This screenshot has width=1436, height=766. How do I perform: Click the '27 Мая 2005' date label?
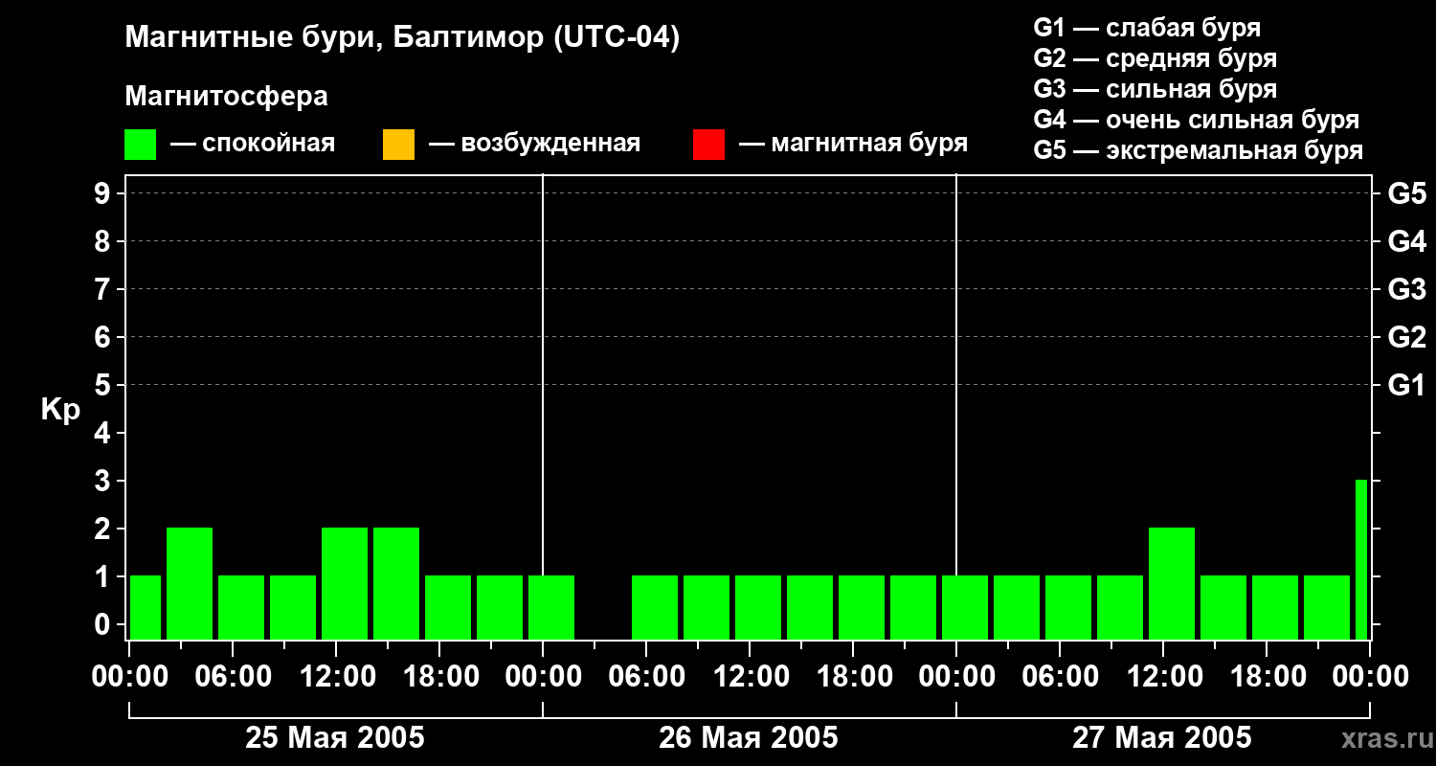click(1162, 738)
